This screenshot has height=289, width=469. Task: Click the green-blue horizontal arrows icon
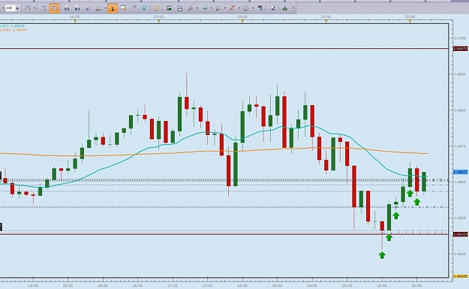[x=205, y=8]
